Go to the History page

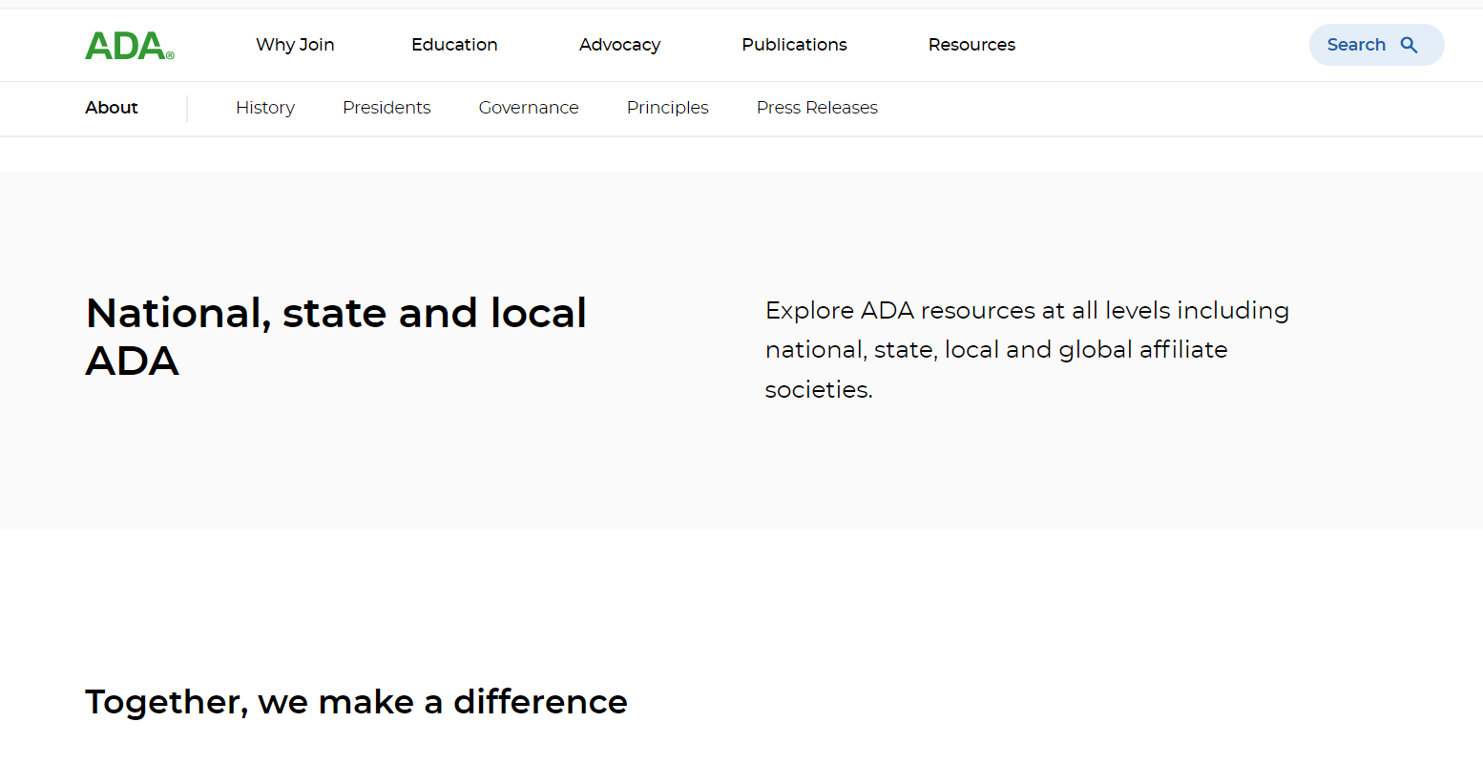point(265,108)
